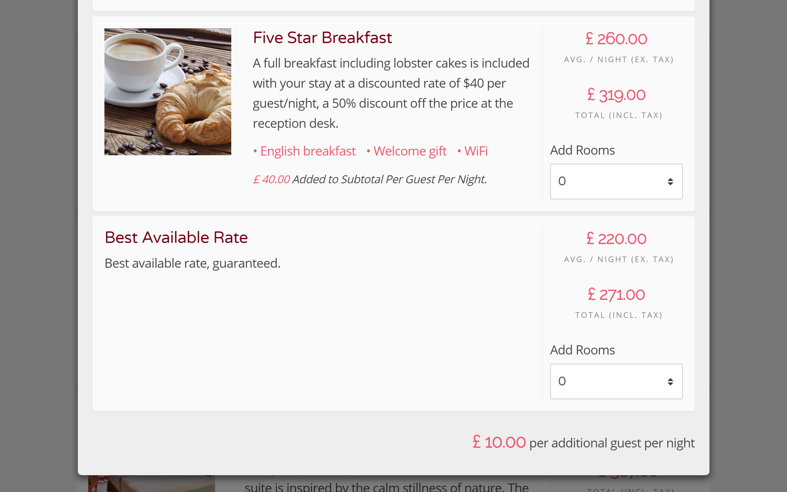This screenshot has width=787, height=492.
Task: Click the £ 260.00 average nightly price
Action: coord(616,39)
